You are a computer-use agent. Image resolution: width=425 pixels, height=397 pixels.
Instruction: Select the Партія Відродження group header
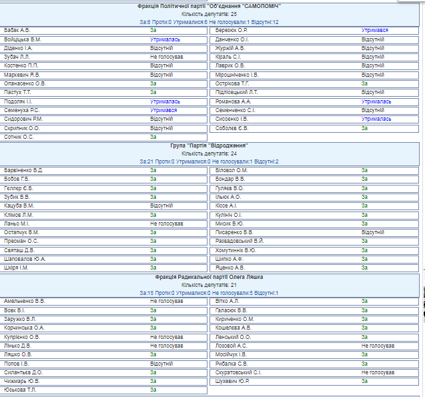[x=209, y=145]
